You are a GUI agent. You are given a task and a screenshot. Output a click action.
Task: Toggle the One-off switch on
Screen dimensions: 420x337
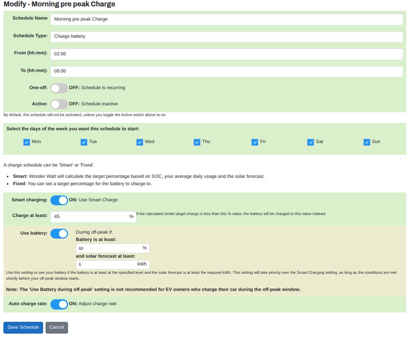tap(59, 88)
